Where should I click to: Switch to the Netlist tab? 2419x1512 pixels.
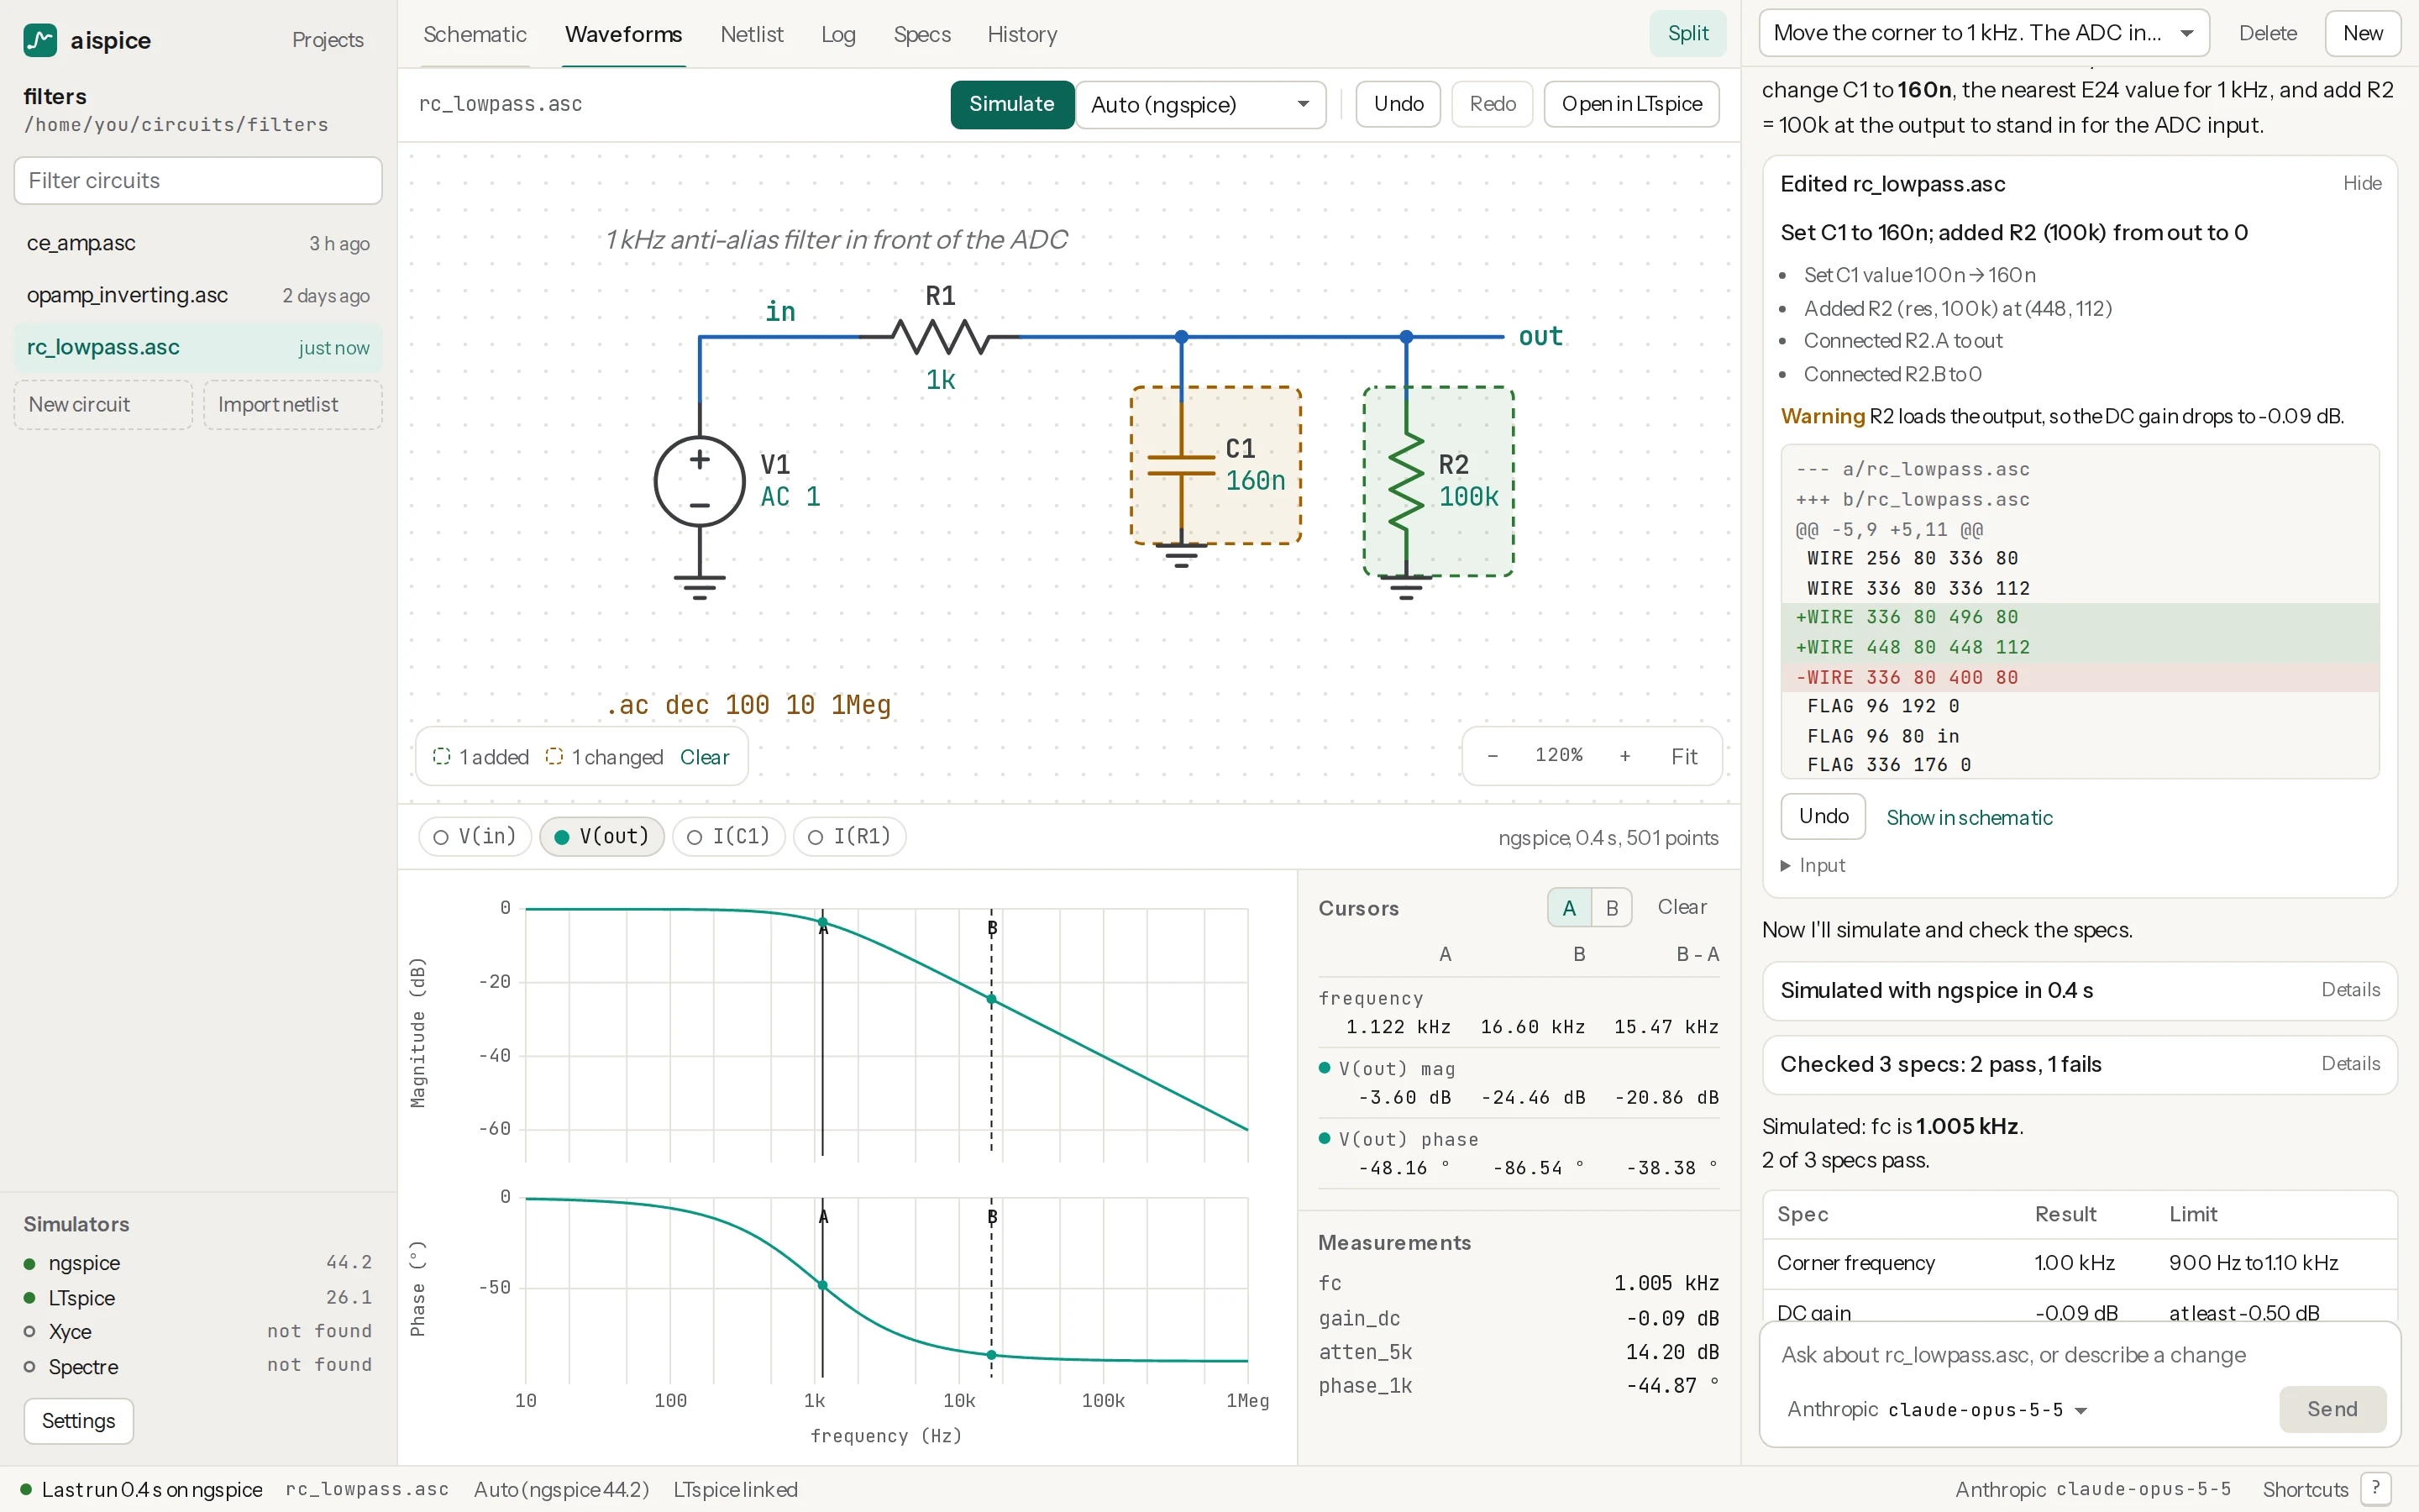pos(752,35)
